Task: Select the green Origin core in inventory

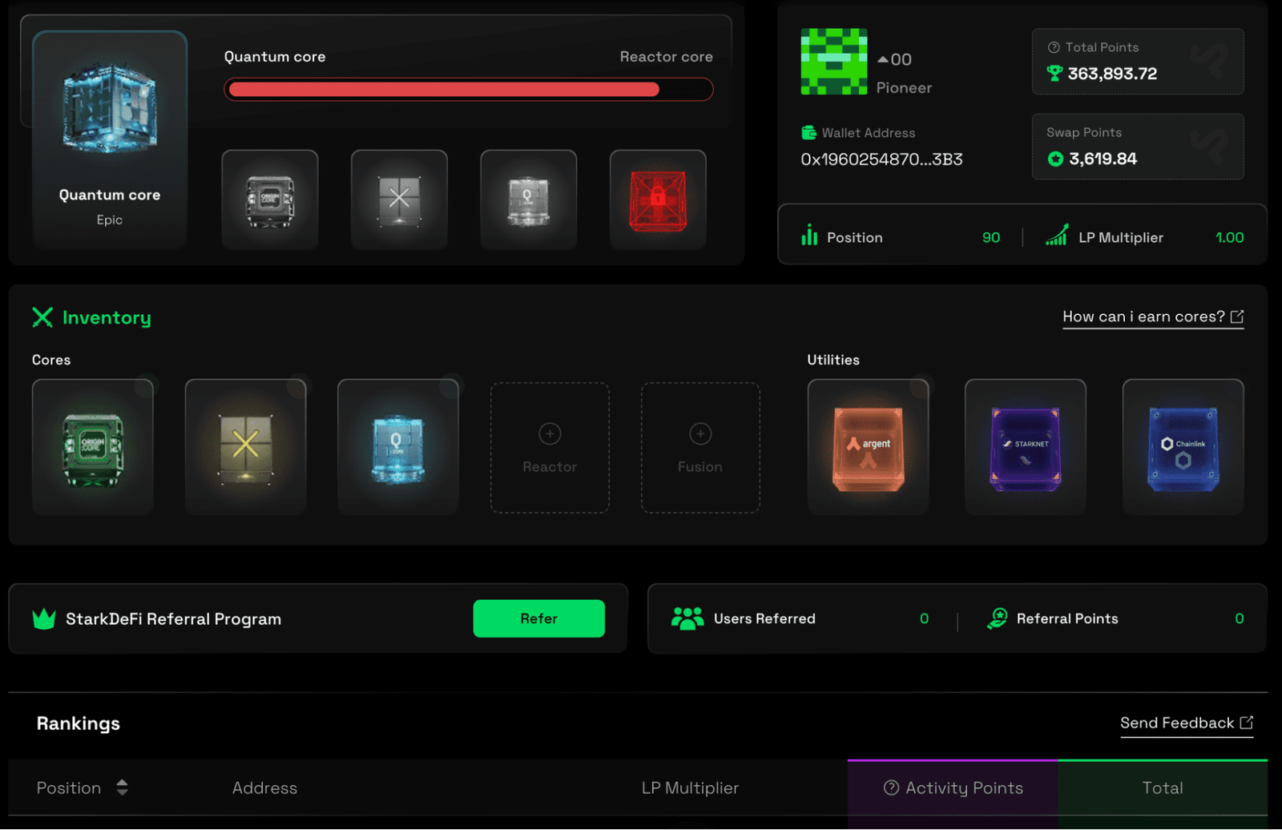Action: tap(93, 447)
